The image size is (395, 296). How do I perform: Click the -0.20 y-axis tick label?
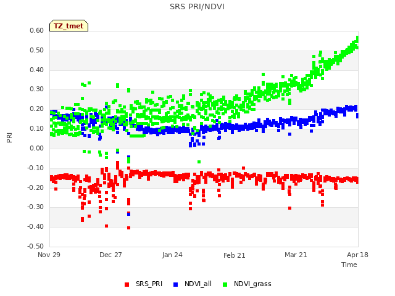click(36, 187)
